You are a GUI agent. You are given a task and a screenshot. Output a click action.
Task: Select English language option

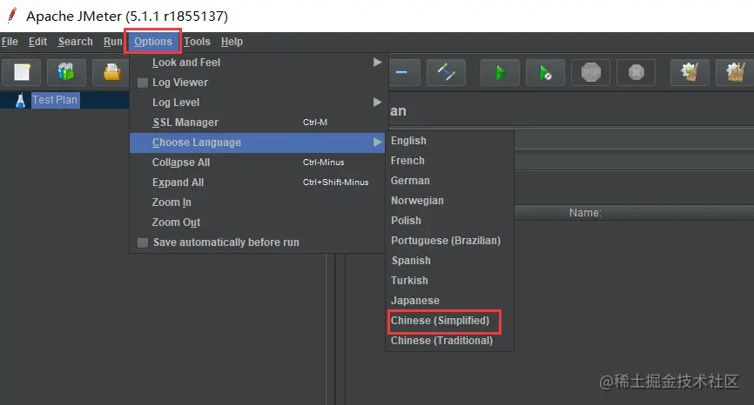449,141
